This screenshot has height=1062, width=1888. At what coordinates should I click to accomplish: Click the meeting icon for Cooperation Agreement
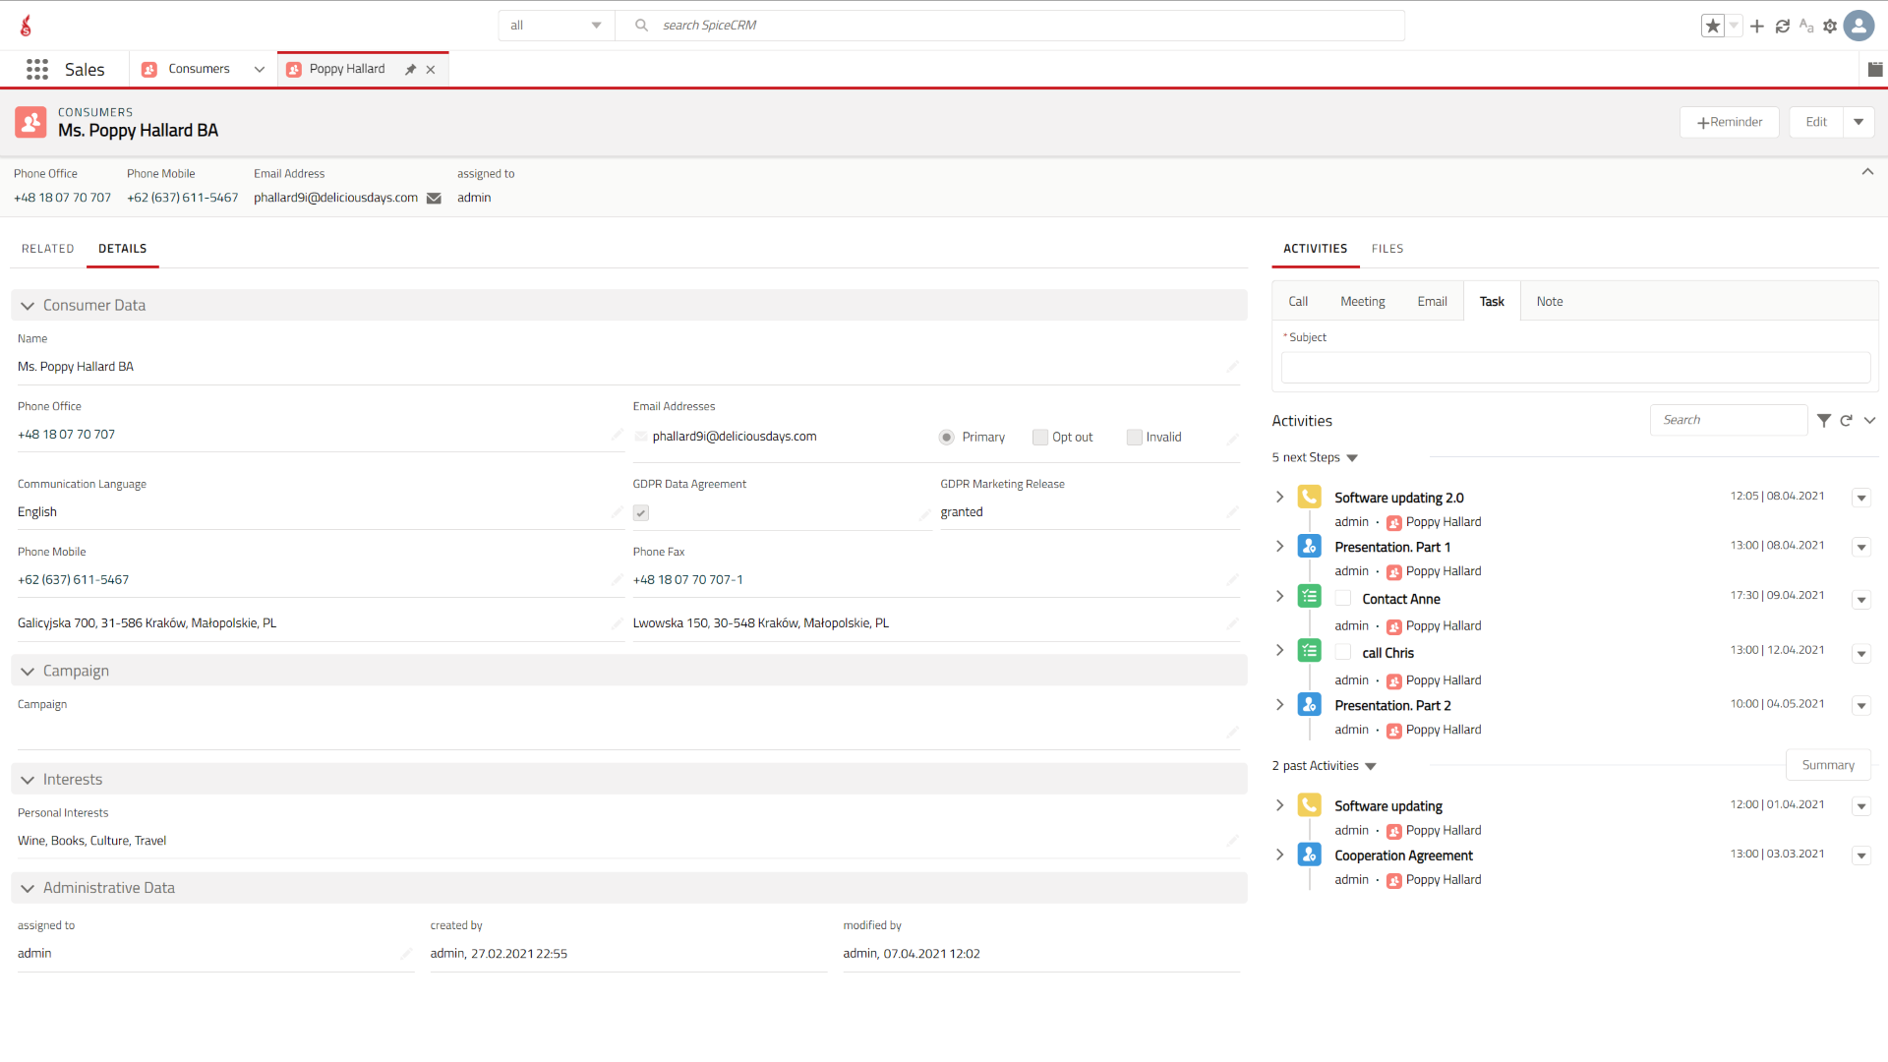click(x=1309, y=855)
